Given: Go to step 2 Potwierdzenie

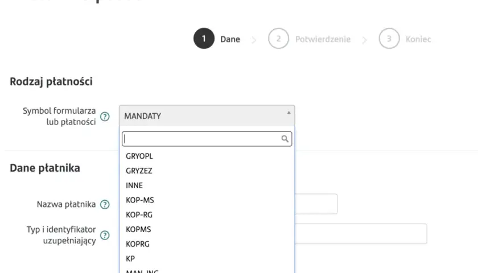Looking at the screenshot, I should pos(309,39).
